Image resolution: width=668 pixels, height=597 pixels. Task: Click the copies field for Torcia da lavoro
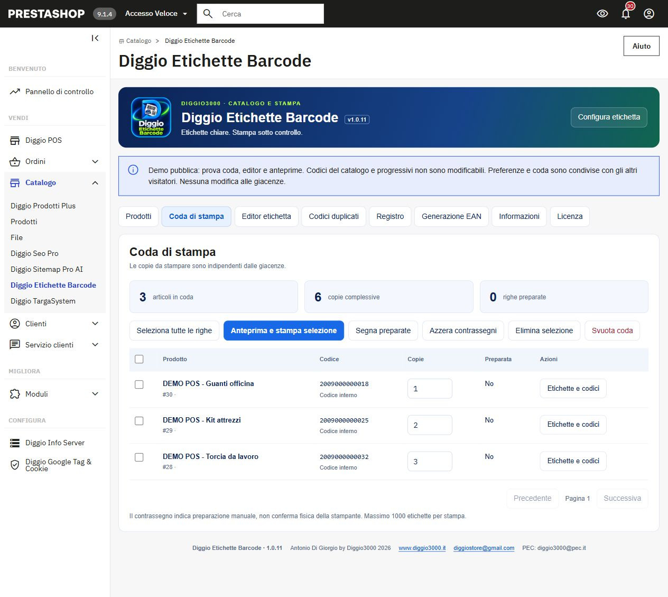[430, 462]
